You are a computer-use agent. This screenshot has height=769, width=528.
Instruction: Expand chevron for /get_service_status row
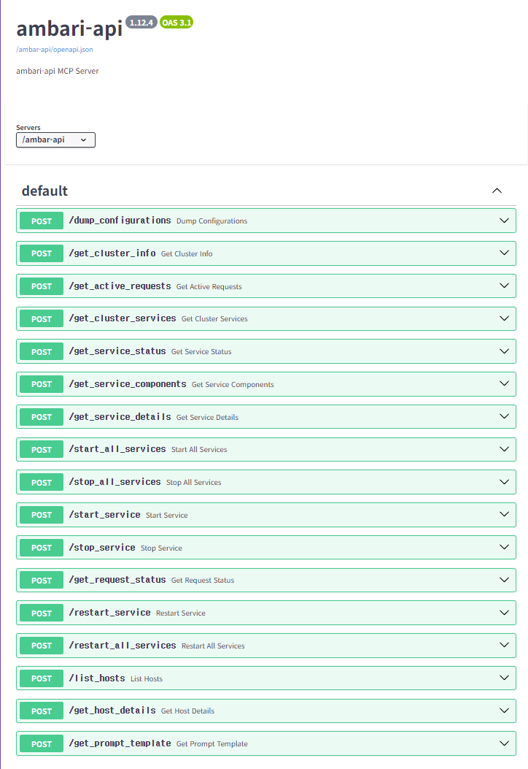tap(504, 351)
